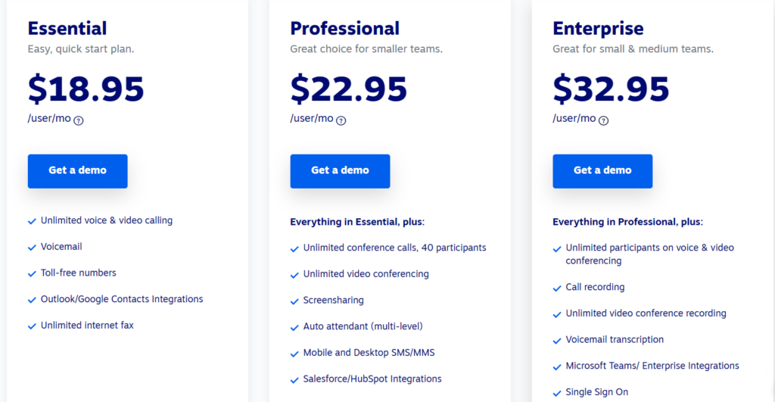Click the help icon beside Essential /user/mo

(x=79, y=120)
